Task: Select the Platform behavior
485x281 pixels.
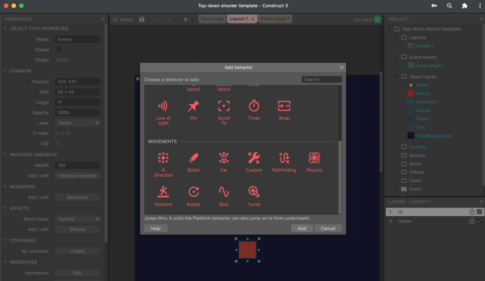Action: (163, 197)
